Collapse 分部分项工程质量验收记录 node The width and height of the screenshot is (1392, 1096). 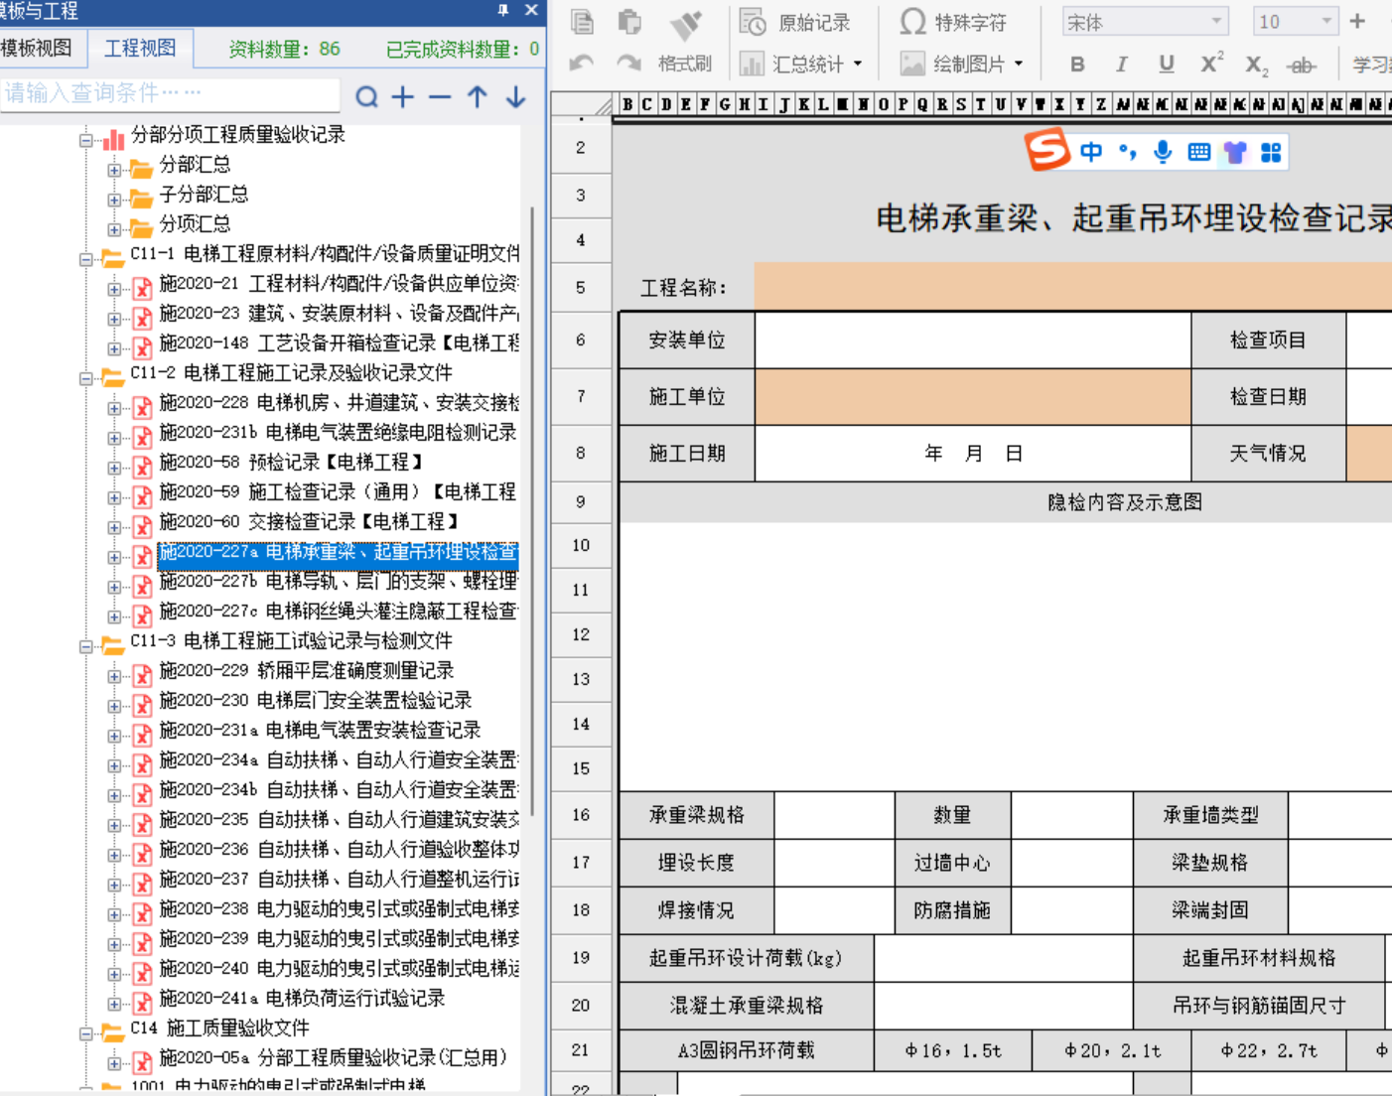point(86,140)
